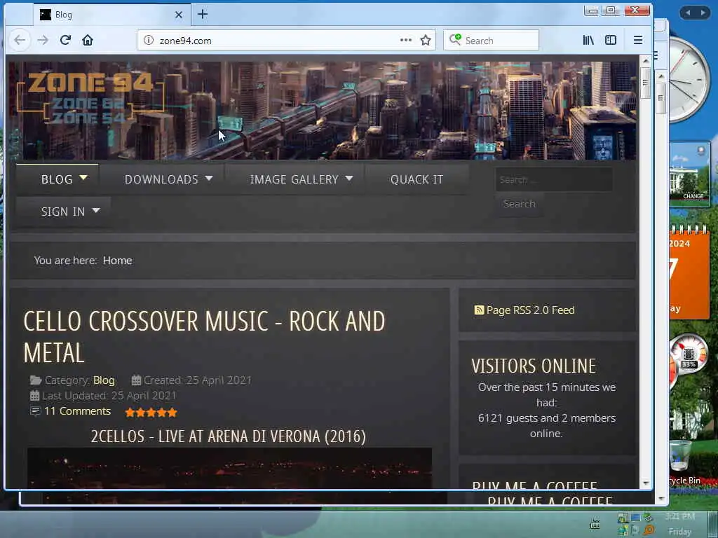Click the page vertical scrollbar thumb

[x=646, y=83]
